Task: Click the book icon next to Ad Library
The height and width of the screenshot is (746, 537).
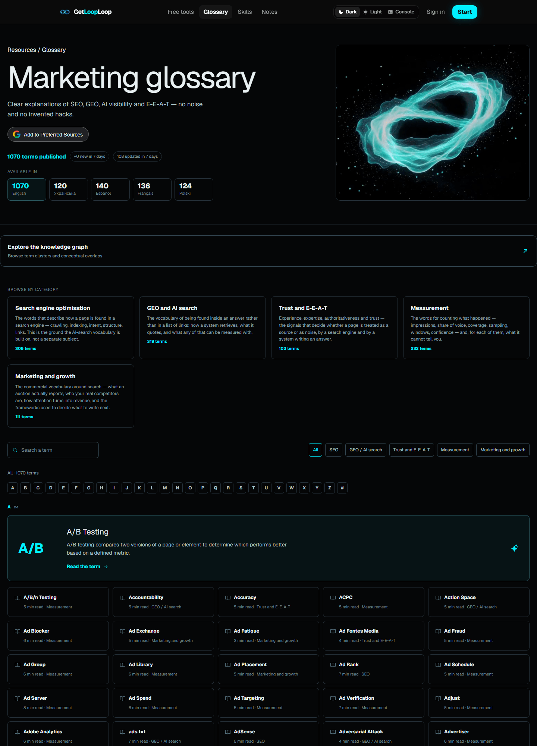Action: 123,665
